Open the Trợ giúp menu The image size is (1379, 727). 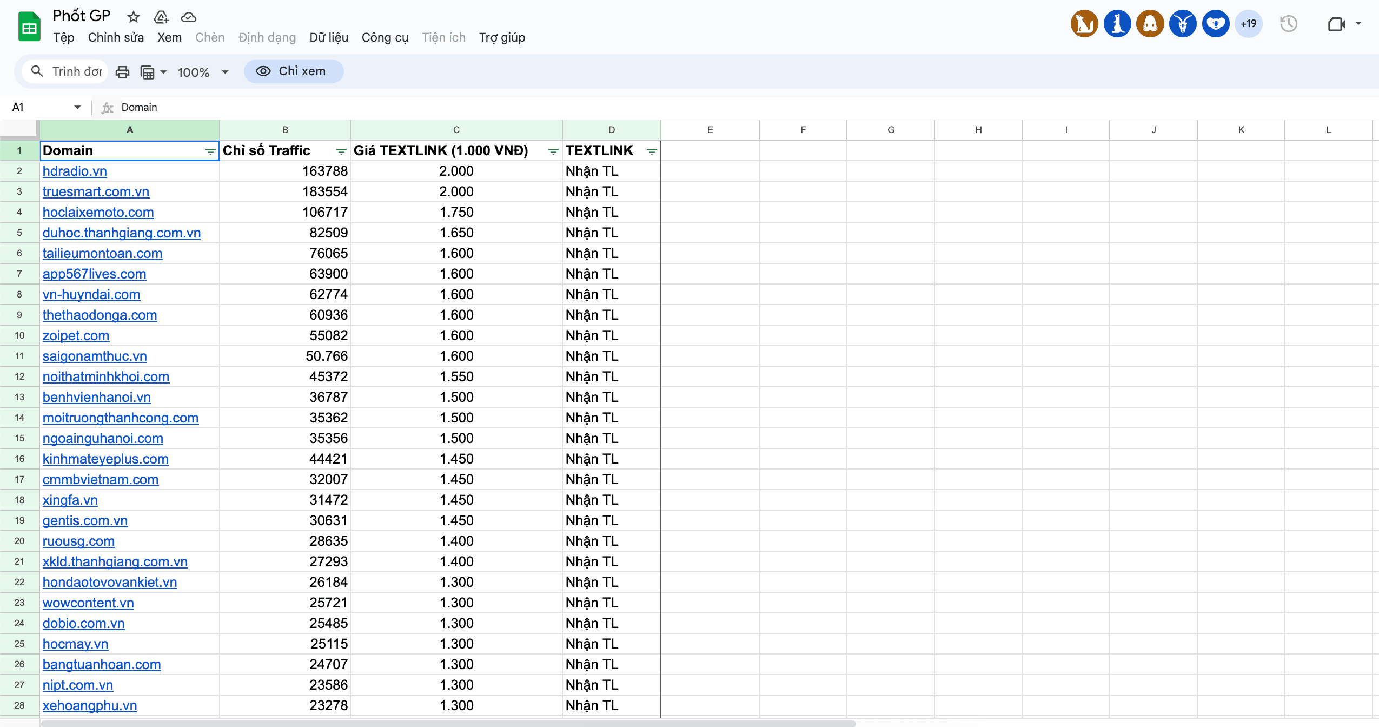[x=502, y=37]
